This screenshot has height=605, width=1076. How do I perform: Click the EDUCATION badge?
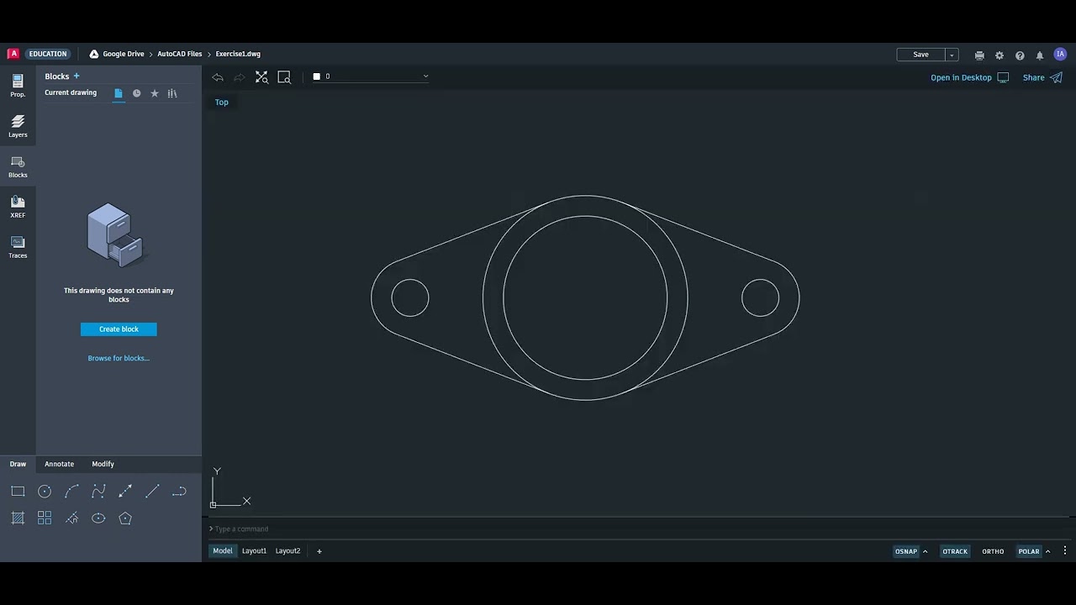[48, 54]
